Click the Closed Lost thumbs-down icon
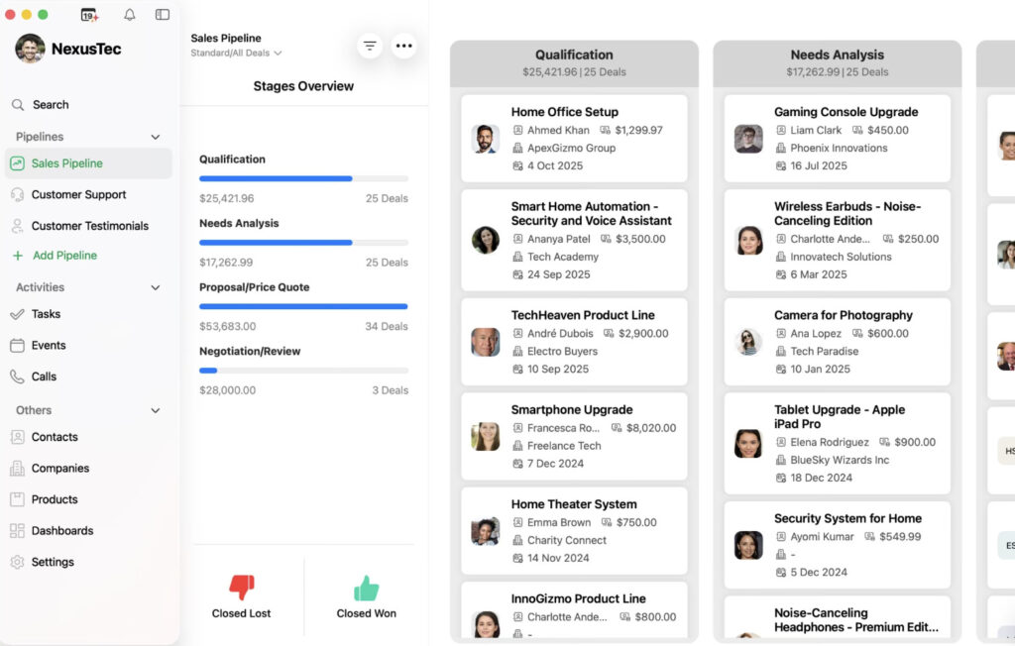Image resolution: width=1015 pixels, height=646 pixels. pyautogui.click(x=241, y=588)
